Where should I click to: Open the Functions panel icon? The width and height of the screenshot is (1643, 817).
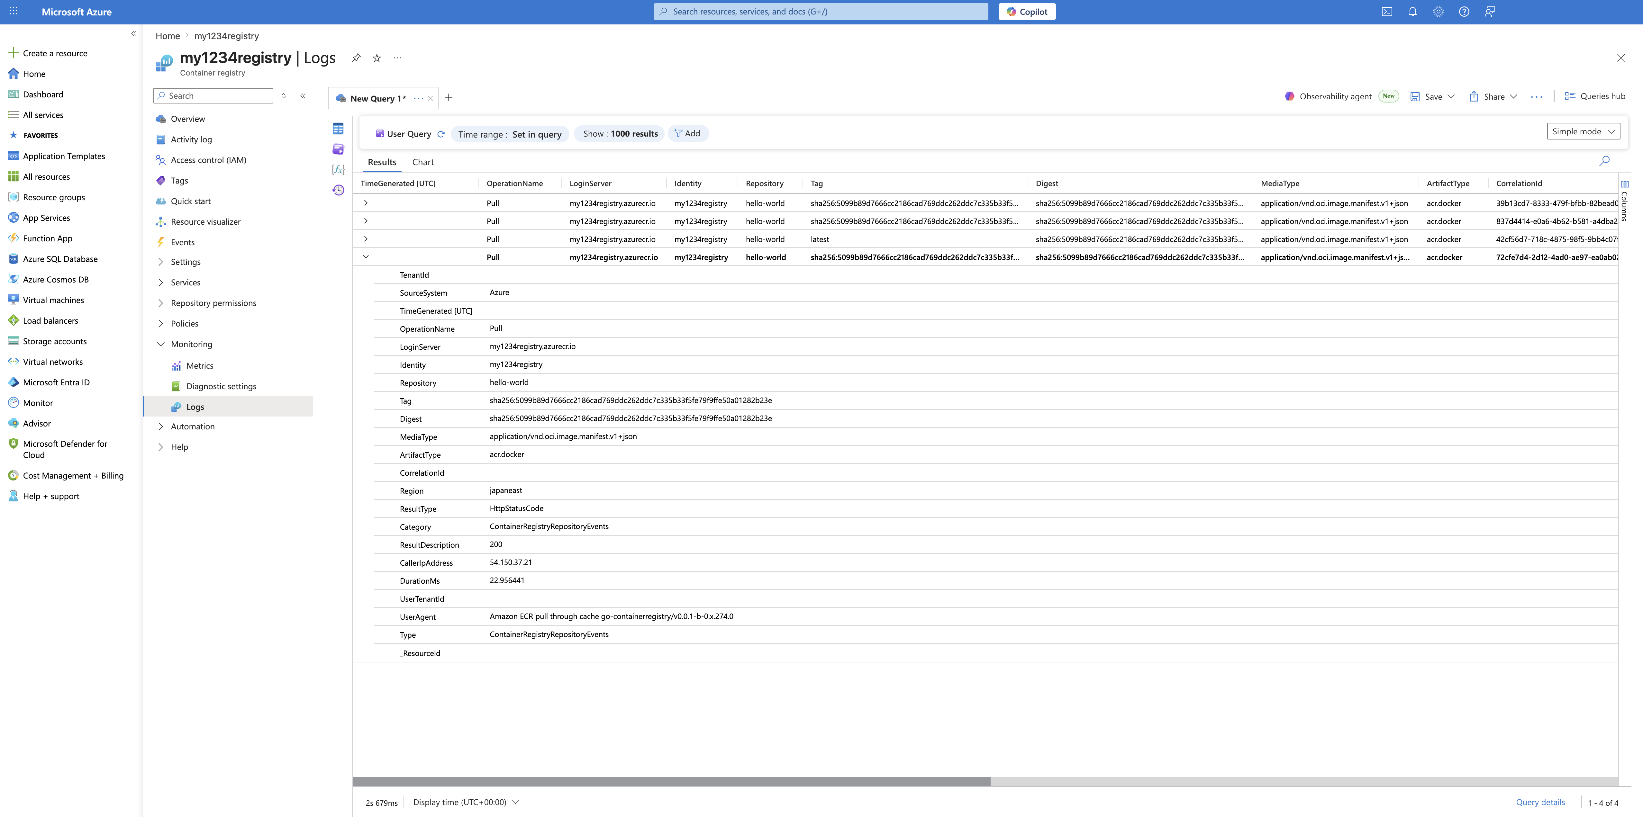coord(338,170)
